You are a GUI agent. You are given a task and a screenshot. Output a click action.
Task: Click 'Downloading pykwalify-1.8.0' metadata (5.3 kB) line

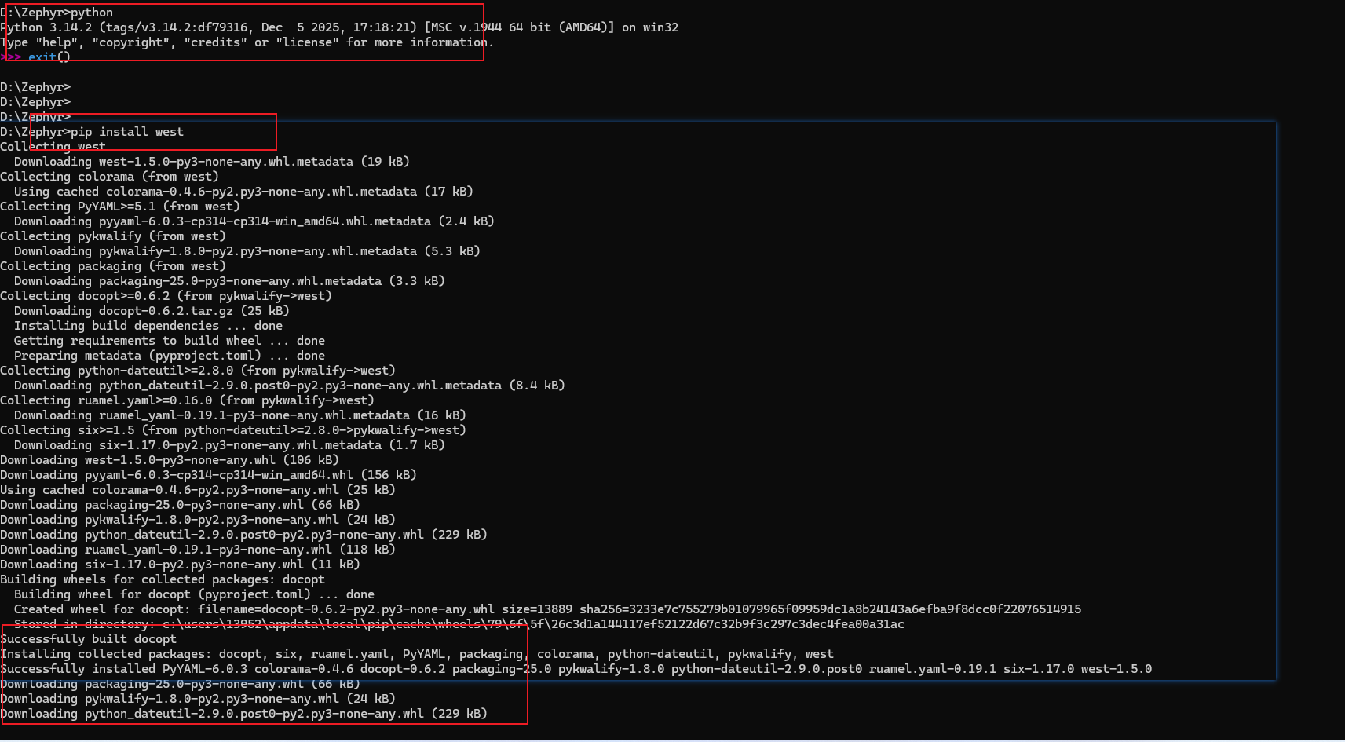click(x=247, y=251)
